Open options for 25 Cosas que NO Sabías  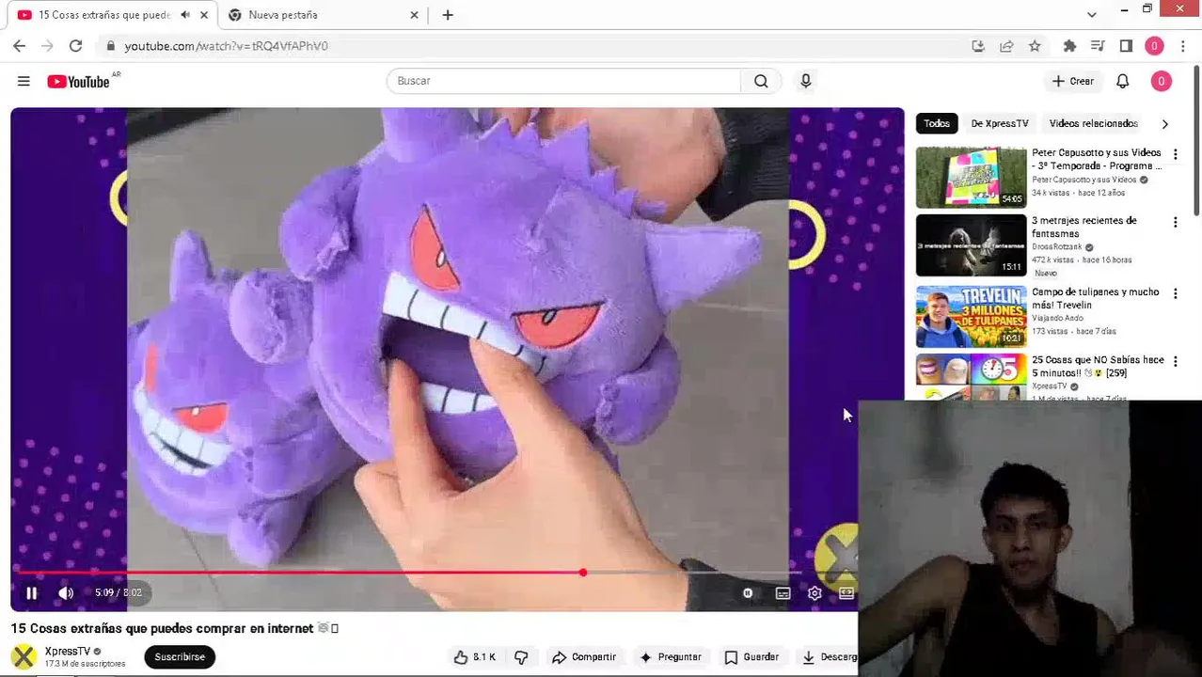[1175, 361]
